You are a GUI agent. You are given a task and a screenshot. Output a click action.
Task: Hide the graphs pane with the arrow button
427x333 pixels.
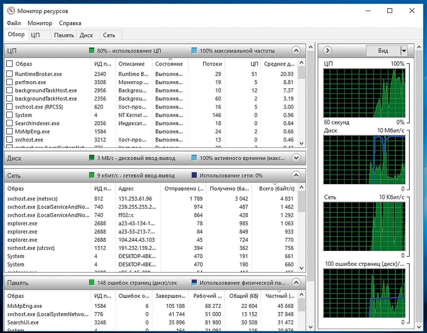point(327,51)
